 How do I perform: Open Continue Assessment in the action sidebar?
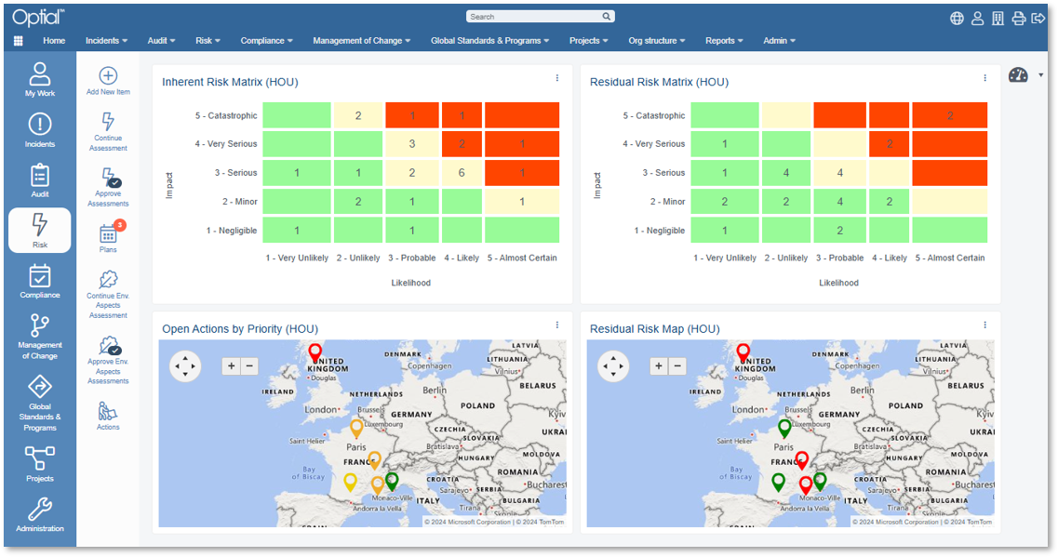(x=107, y=121)
